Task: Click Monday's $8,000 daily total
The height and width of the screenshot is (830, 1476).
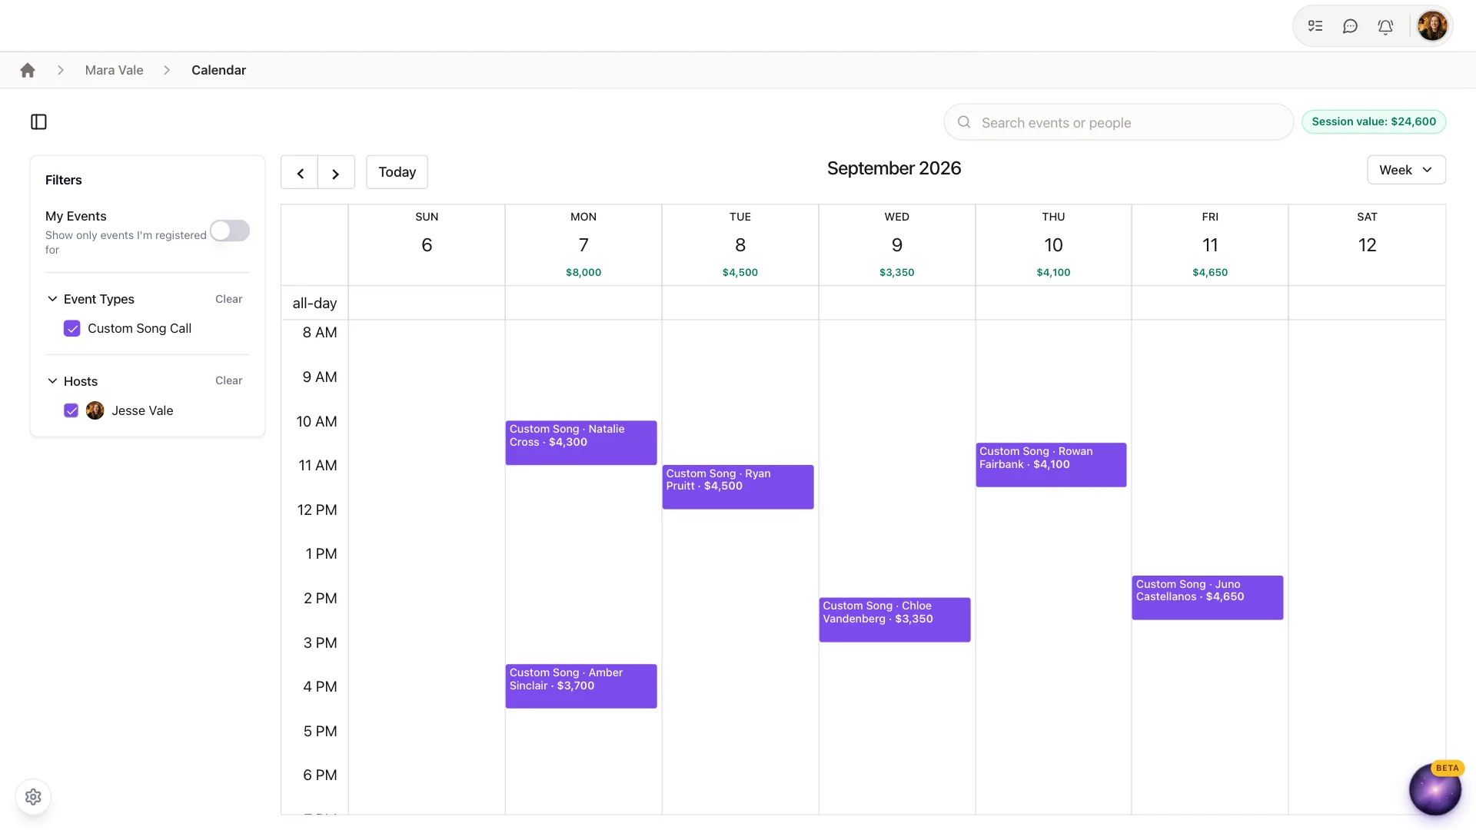Action: pyautogui.click(x=583, y=272)
